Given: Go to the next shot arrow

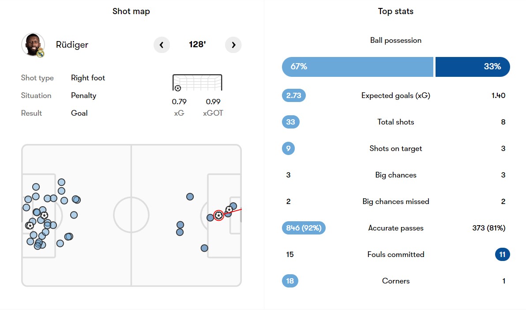Looking at the screenshot, I should [233, 45].
